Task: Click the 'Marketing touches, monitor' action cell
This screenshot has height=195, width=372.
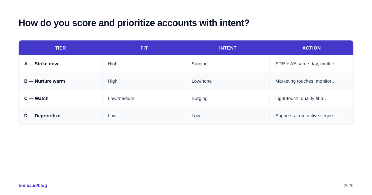Action: point(312,81)
